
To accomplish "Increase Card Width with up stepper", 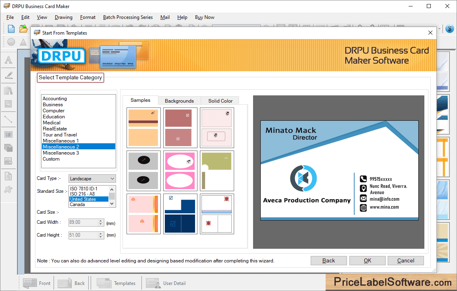I will pyautogui.click(x=101, y=221).
